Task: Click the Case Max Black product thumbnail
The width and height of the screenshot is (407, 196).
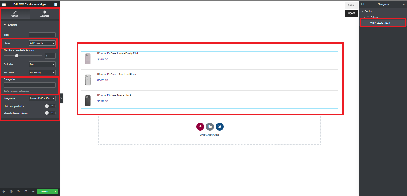Action: (x=88, y=101)
